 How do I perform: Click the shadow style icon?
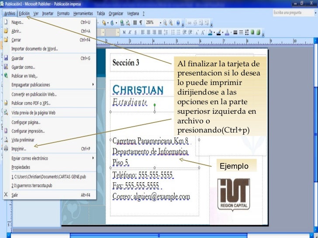tap(252, 32)
